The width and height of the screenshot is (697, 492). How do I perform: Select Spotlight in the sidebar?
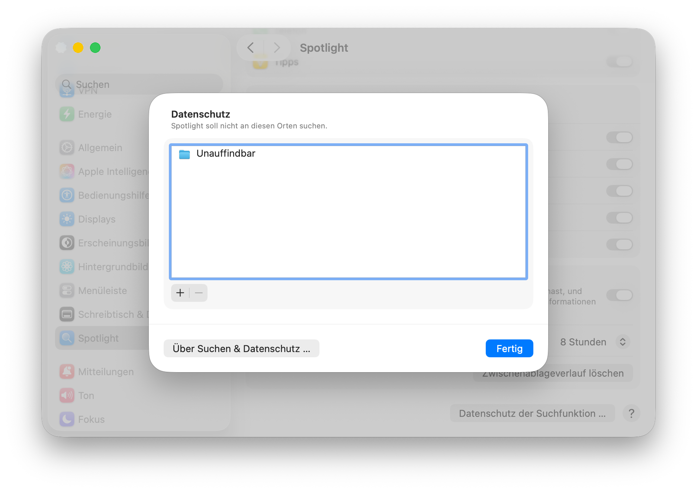point(98,338)
